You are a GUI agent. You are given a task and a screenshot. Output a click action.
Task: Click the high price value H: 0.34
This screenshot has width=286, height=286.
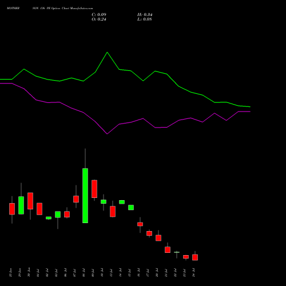pyautogui.click(x=145, y=15)
